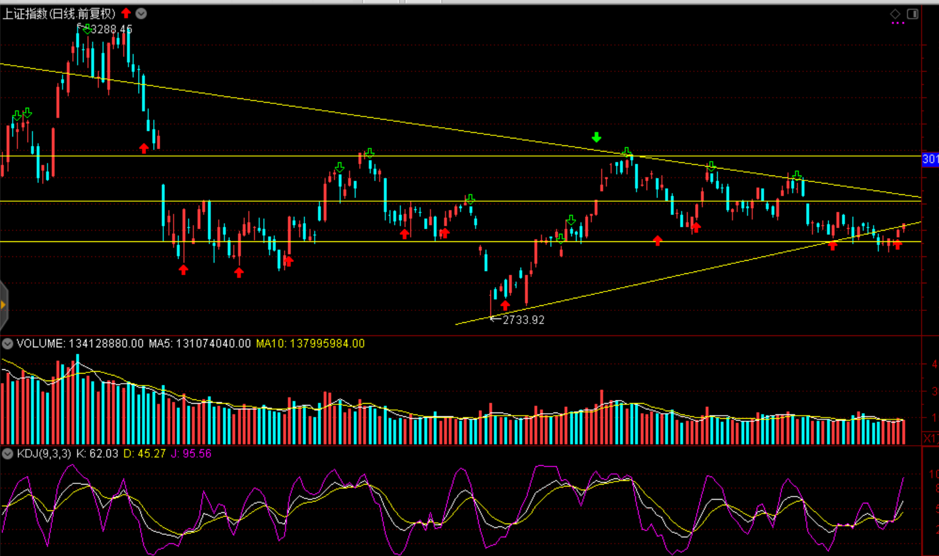Expand the KDJ indicator dropdown
The width and height of the screenshot is (939, 556).
(8, 454)
